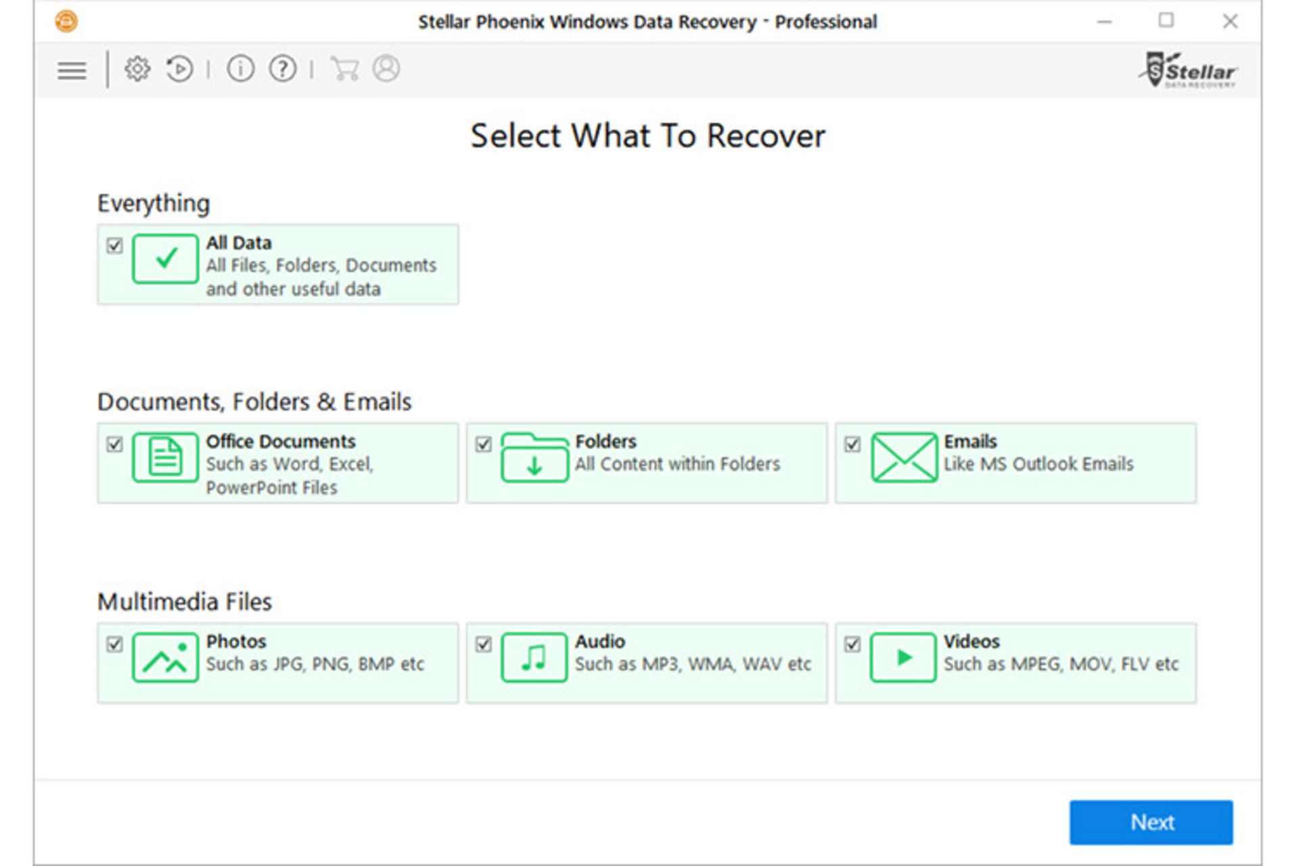
Task: Click the Videos play icon
Action: point(903,657)
